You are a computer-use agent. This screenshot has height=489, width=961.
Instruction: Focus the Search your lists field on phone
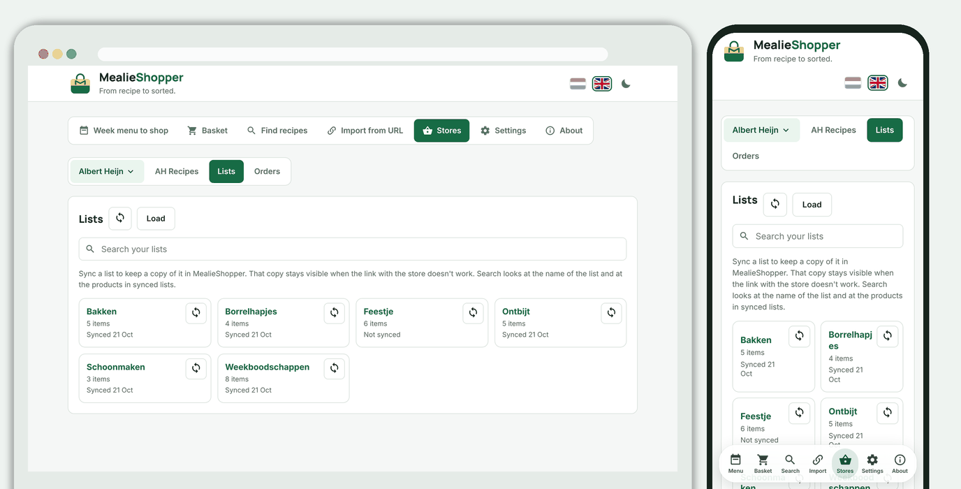818,236
